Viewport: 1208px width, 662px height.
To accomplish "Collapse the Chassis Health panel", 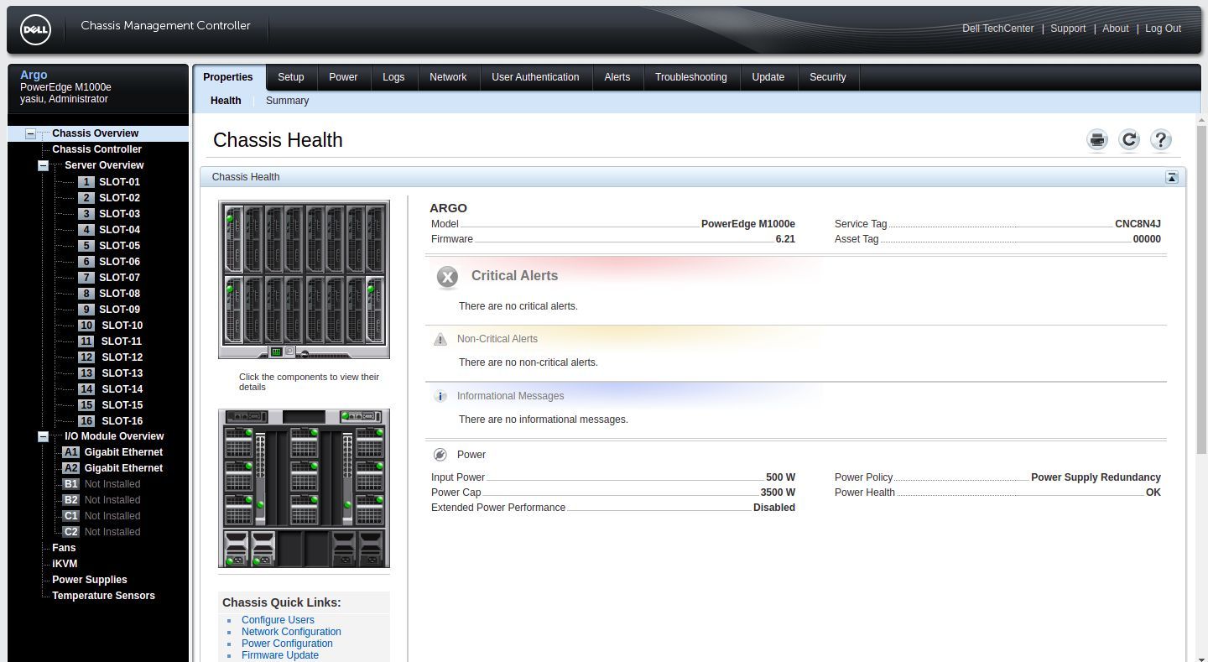I will point(1172,177).
